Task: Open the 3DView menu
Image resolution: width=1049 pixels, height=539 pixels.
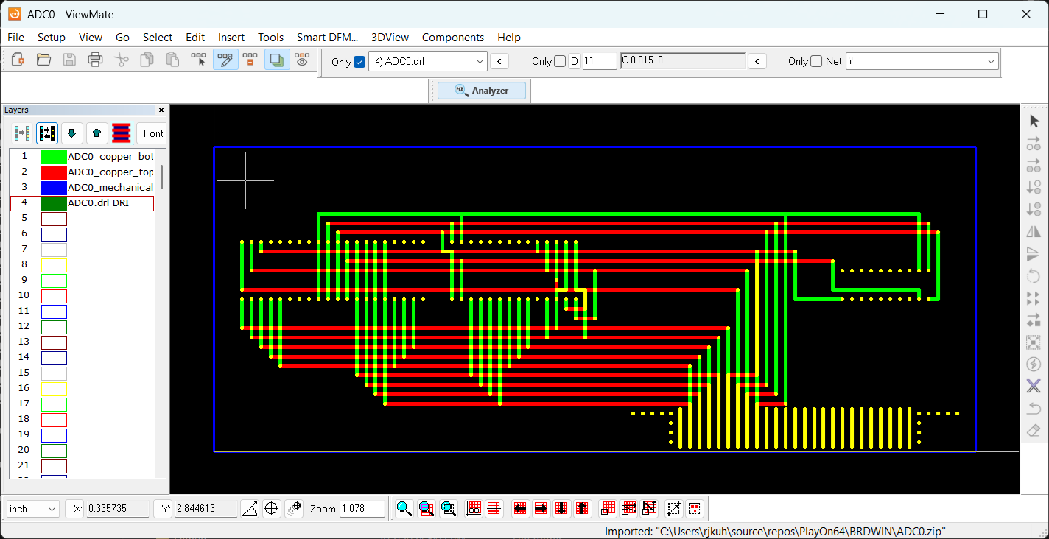Action: pos(390,37)
